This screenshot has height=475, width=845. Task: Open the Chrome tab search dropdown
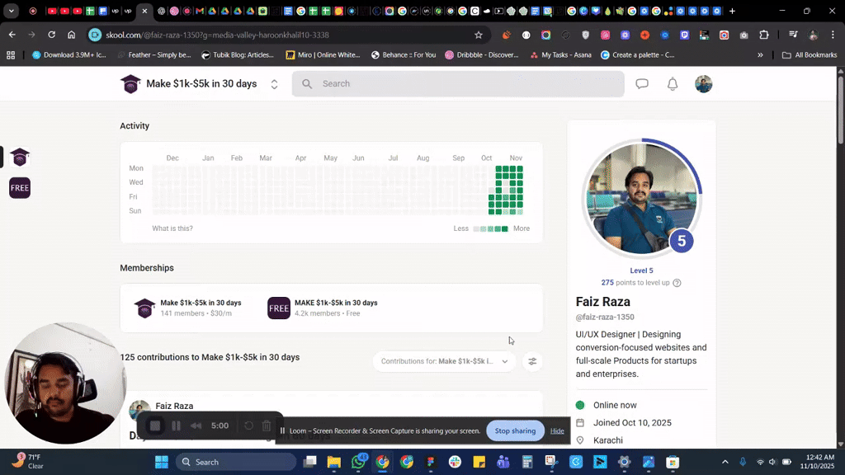[12, 11]
